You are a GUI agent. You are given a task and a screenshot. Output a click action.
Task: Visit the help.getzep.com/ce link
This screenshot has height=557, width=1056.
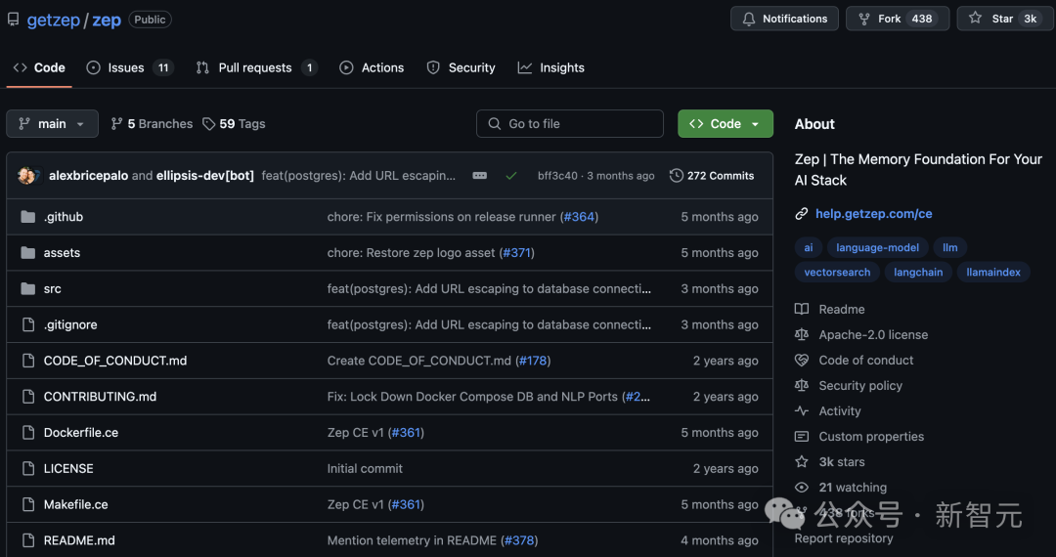click(873, 214)
